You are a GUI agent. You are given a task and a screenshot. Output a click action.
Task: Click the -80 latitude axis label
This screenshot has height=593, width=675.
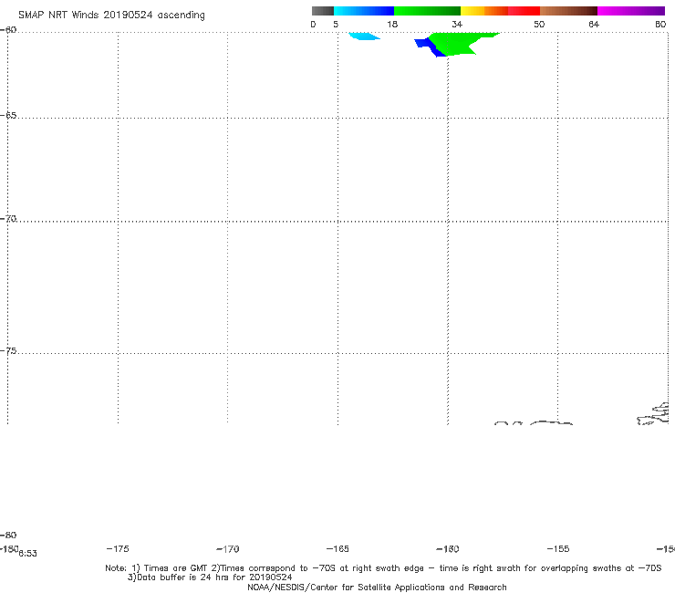pos(8,536)
